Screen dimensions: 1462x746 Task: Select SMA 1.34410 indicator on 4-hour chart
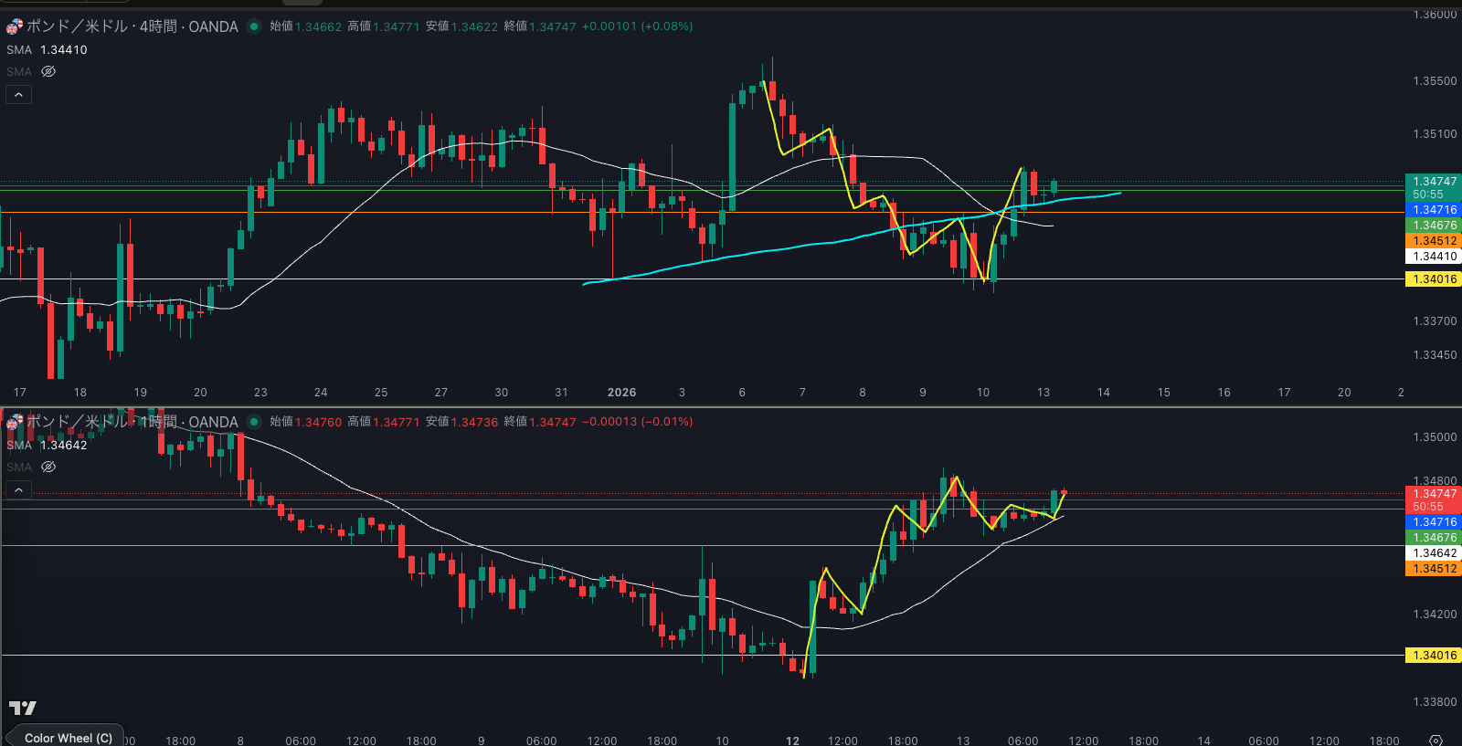[x=47, y=50]
